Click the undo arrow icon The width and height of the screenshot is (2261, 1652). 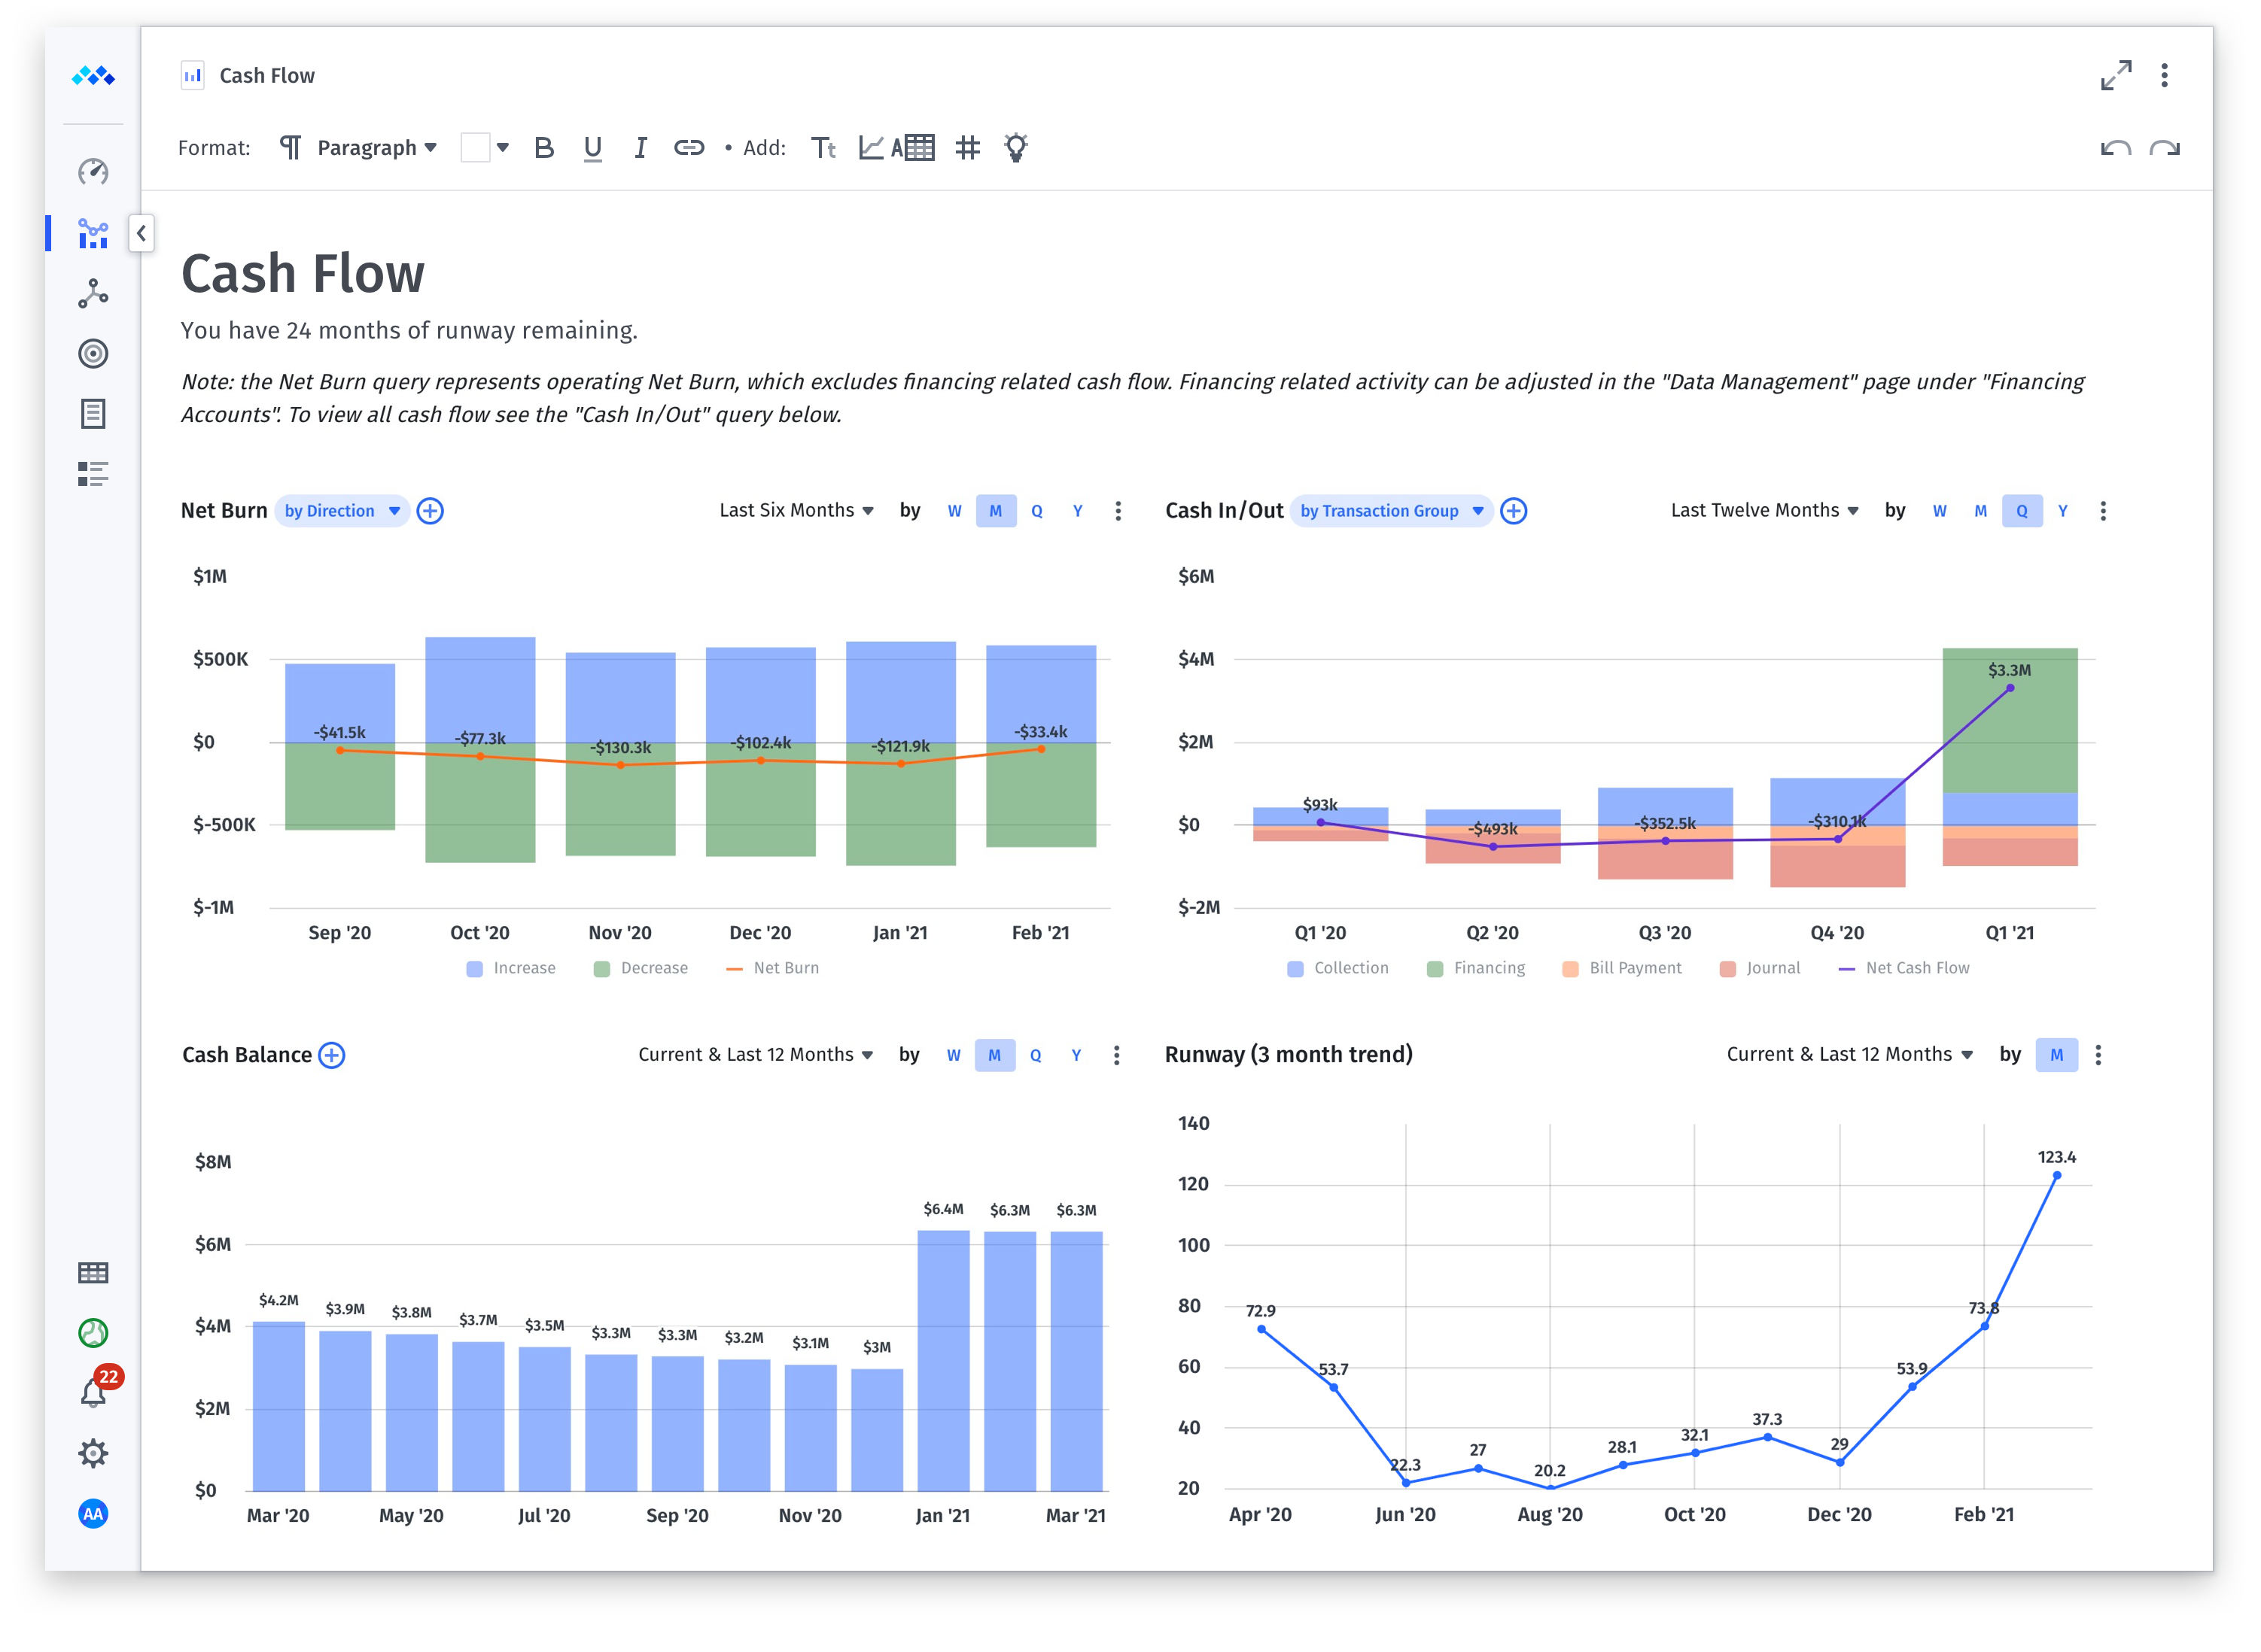2115,148
